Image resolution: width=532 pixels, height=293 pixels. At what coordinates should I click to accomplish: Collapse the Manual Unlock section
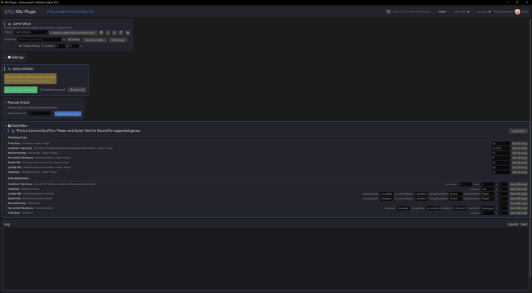5,102
